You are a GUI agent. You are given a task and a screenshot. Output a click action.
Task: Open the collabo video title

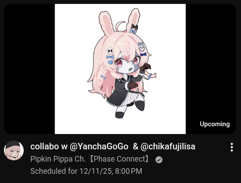(113, 147)
